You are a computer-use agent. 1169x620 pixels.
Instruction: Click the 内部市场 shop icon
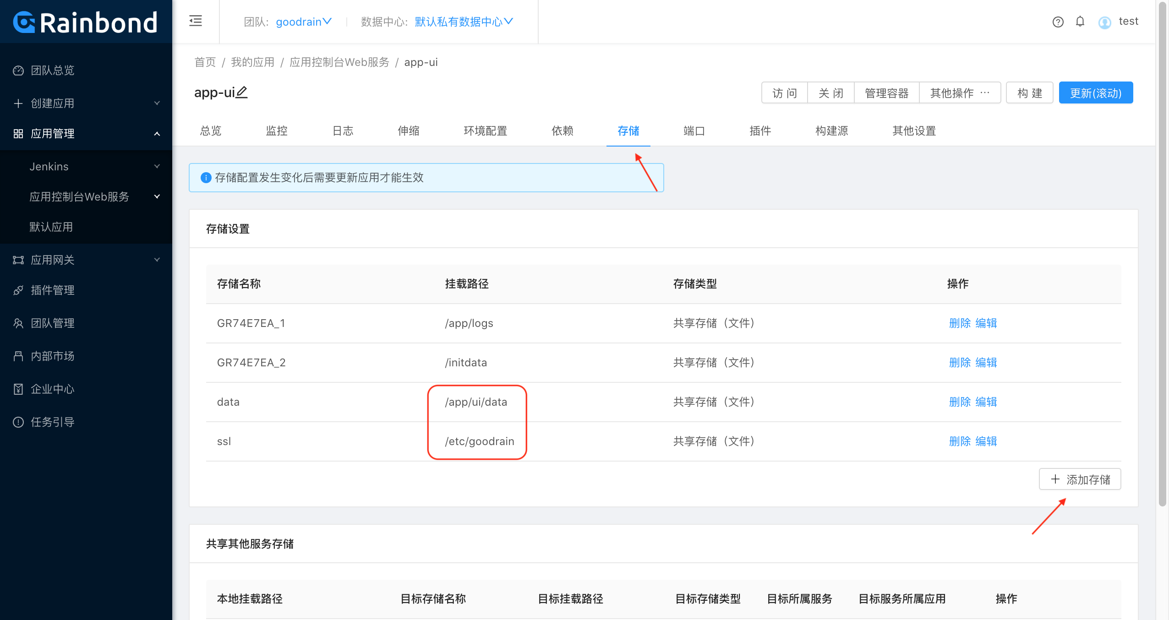pos(18,356)
